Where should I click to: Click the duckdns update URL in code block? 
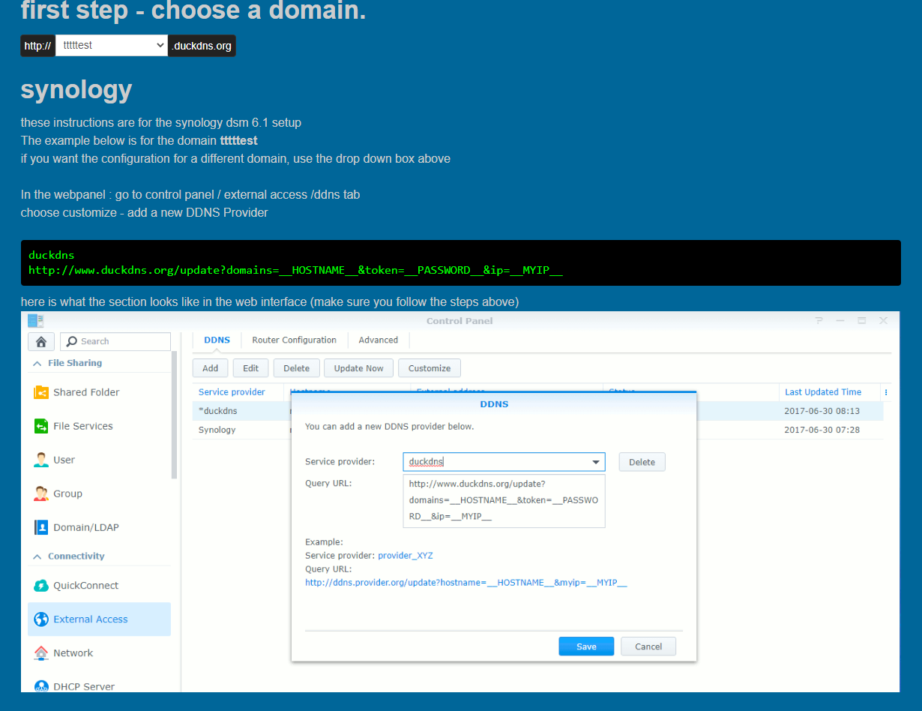click(295, 270)
